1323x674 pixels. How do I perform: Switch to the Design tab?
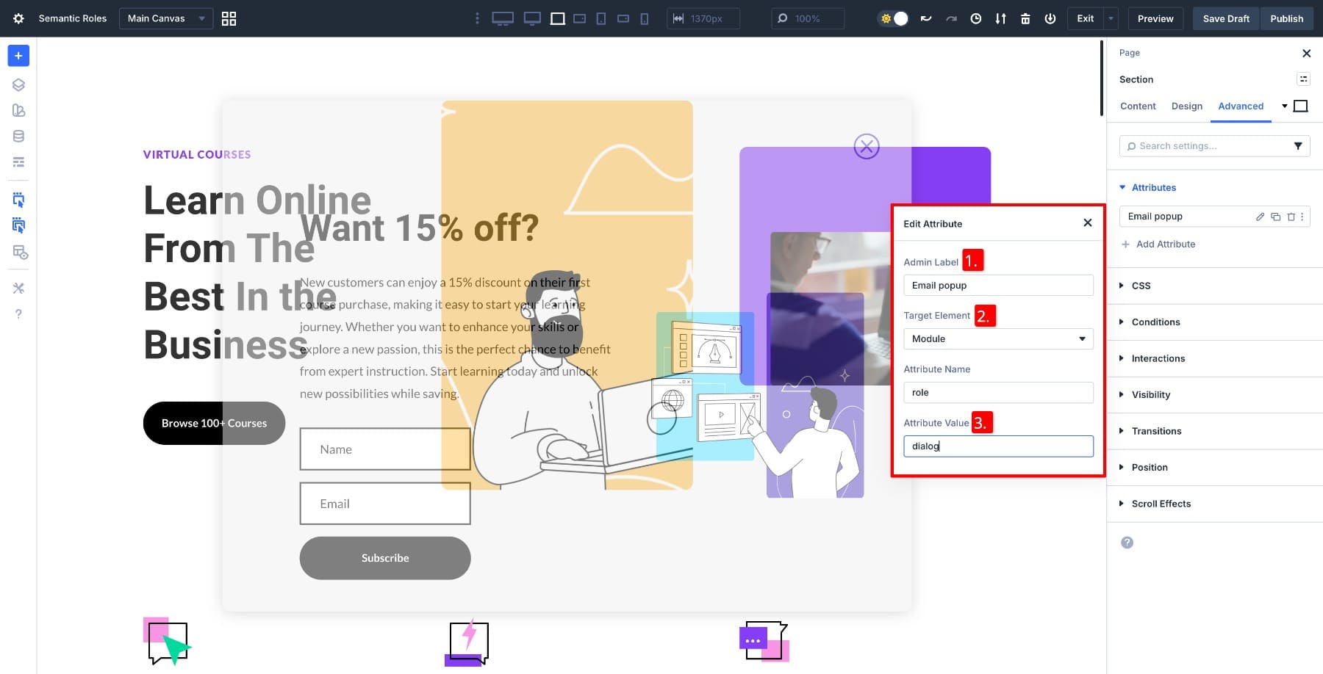coord(1186,106)
